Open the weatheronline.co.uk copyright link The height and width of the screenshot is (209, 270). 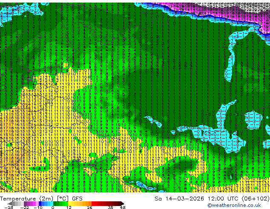pyautogui.click(x=234, y=205)
